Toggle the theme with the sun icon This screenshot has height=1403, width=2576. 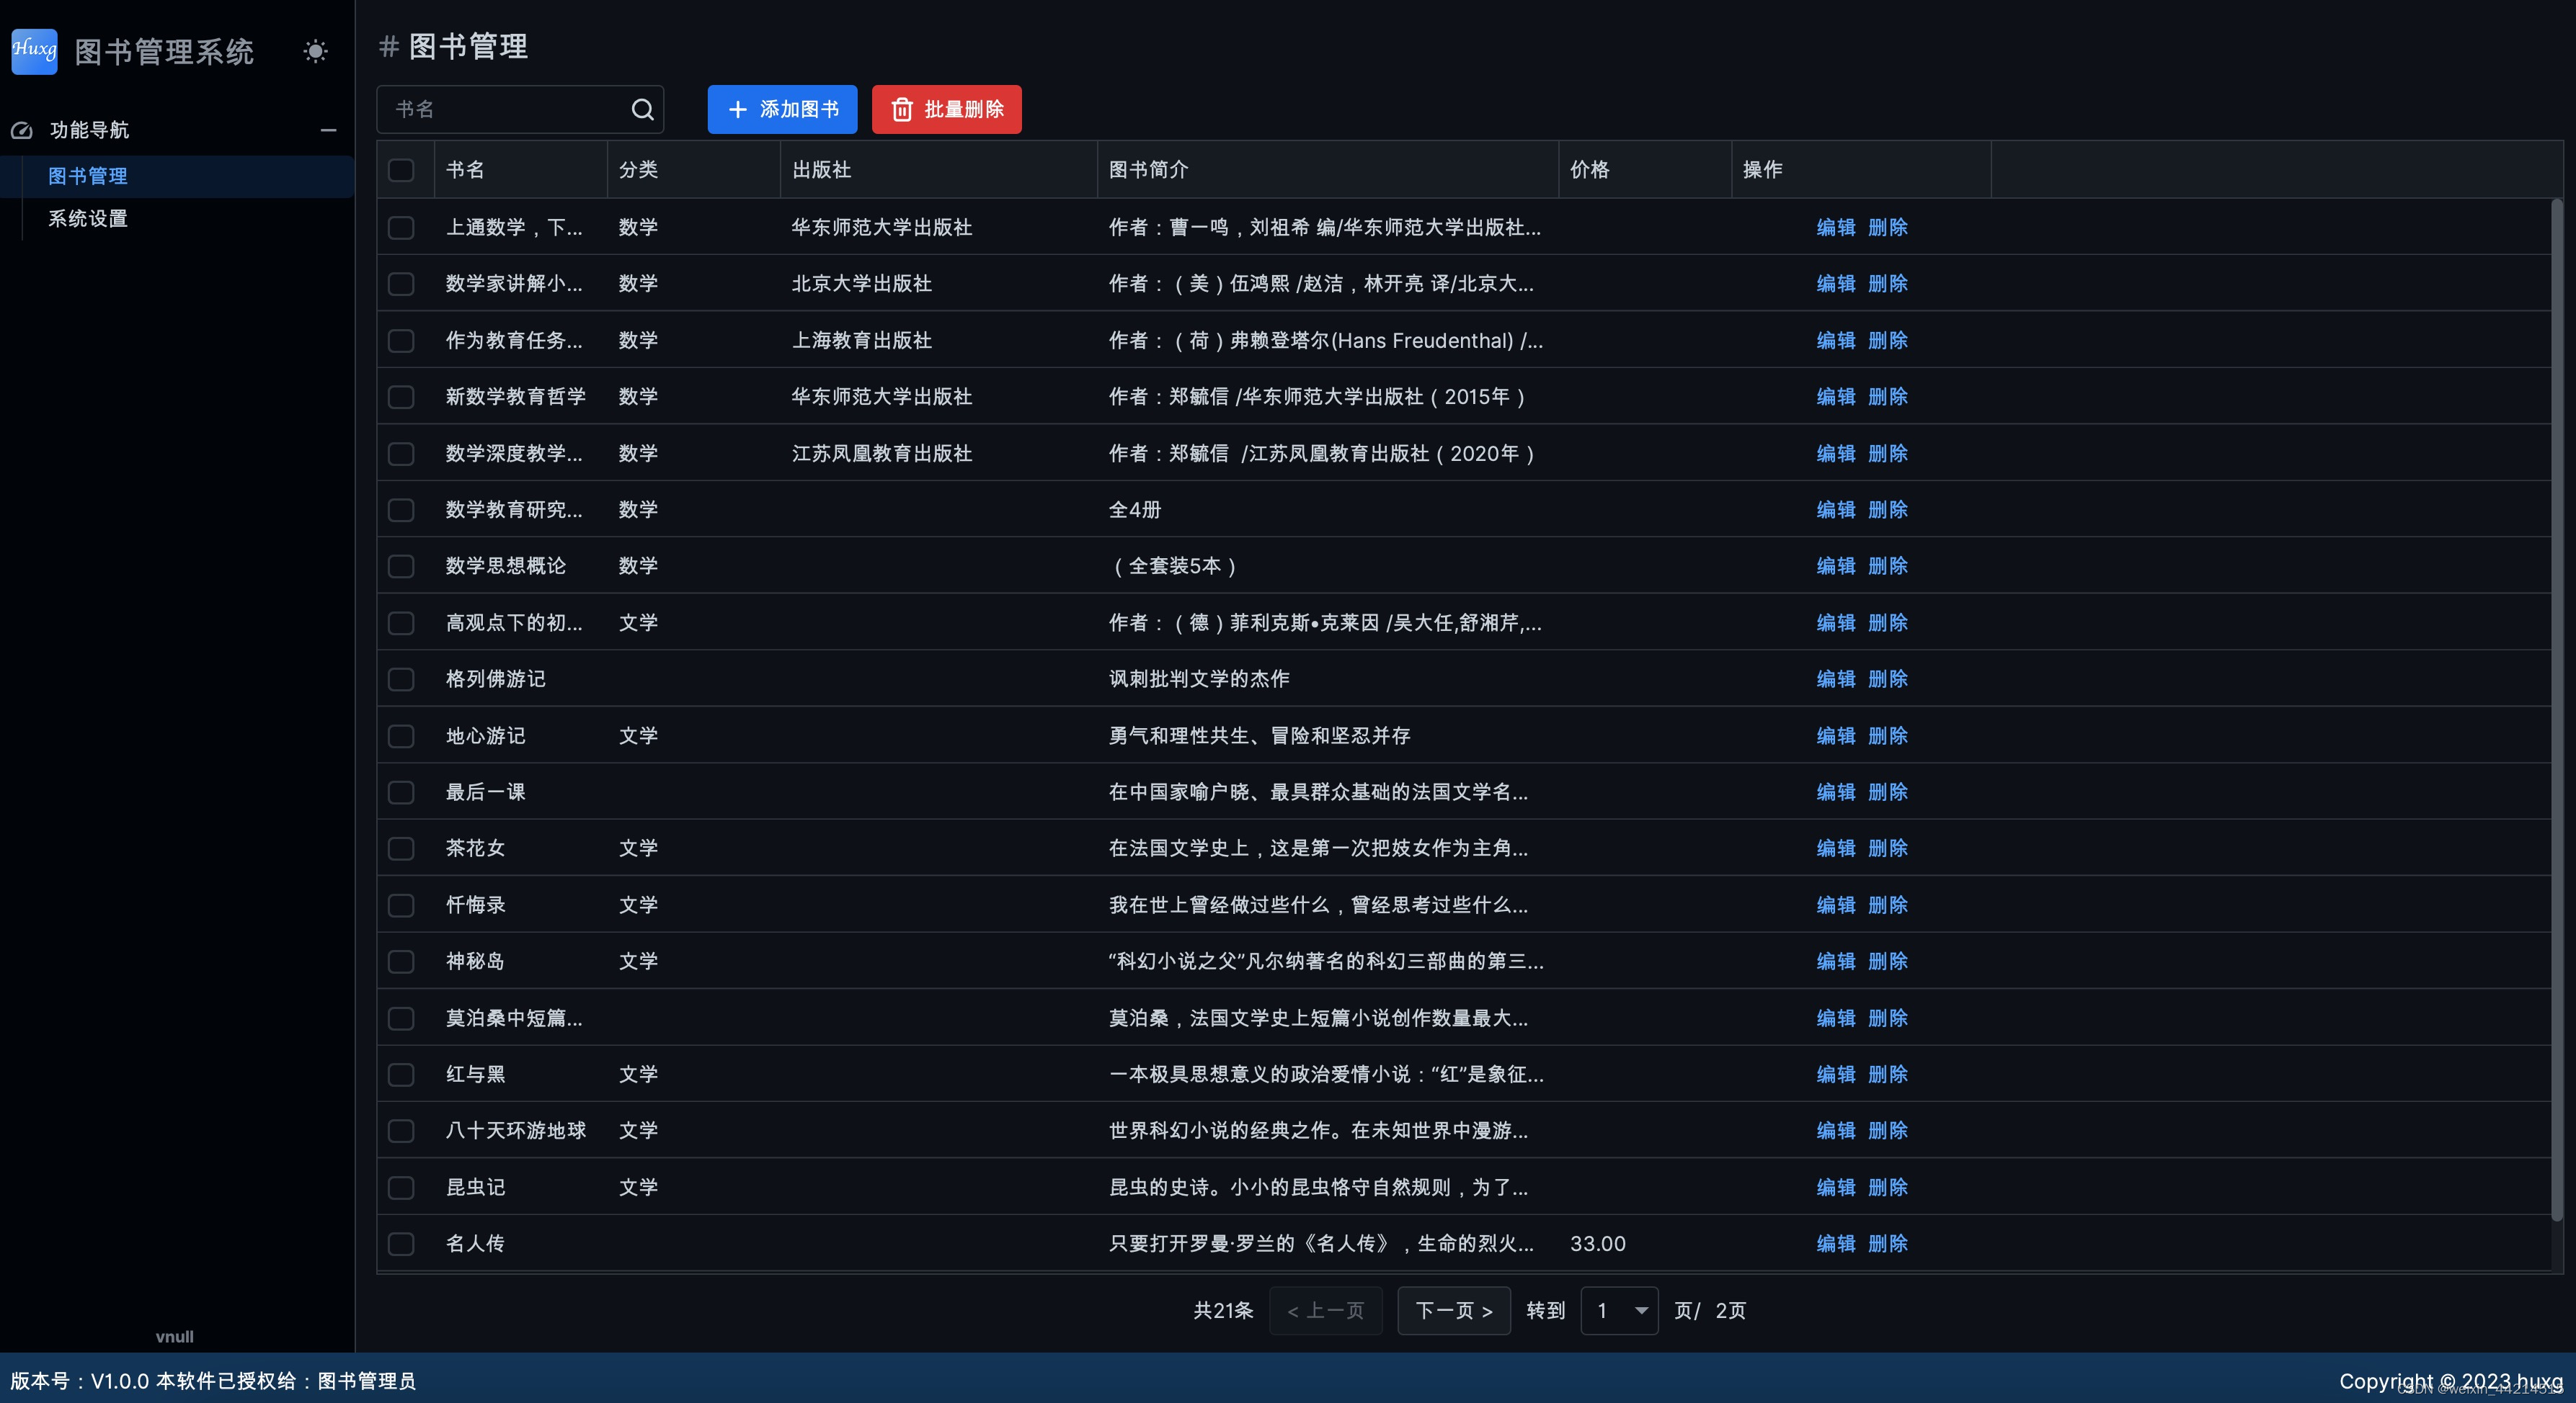pyautogui.click(x=315, y=51)
